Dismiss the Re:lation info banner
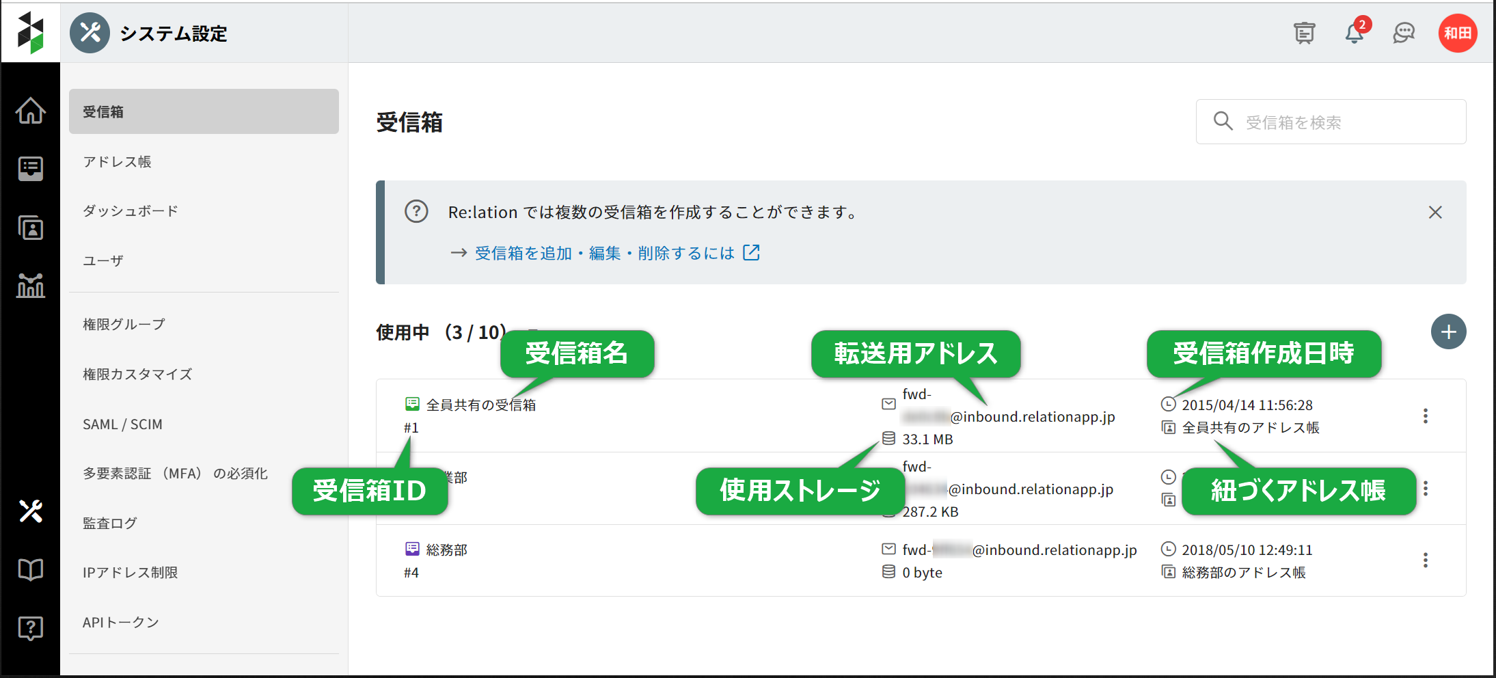Image resolution: width=1496 pixels, height=678 pixels. coord(1434,213)
